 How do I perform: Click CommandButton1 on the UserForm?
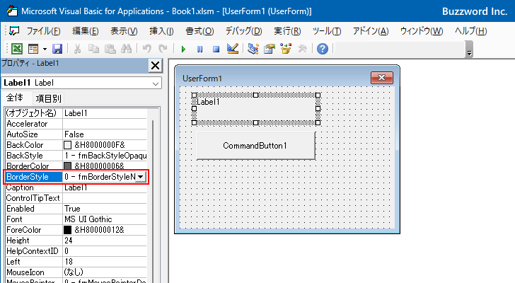(x=256, y=146)
